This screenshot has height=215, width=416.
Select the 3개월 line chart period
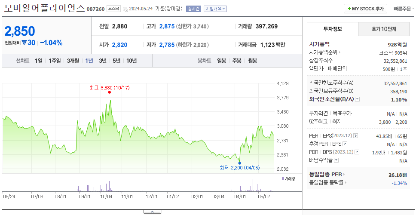tap(73, 61)
